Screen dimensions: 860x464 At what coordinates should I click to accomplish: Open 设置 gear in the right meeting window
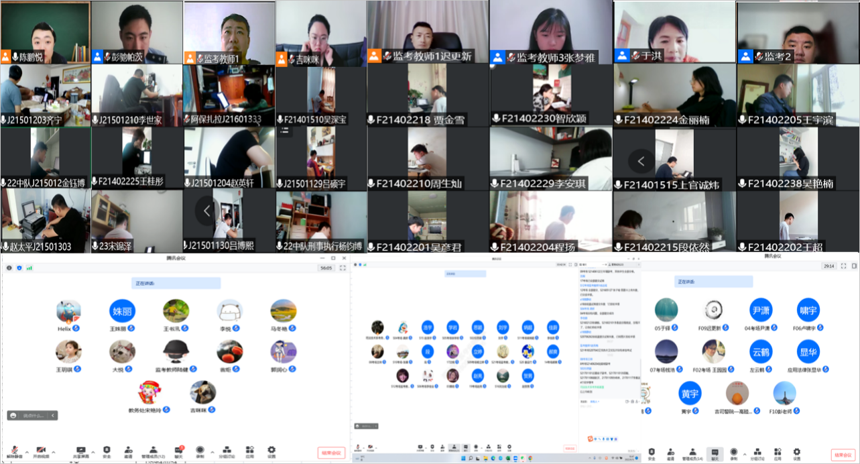pyautogui.click(x=796, y=453)
